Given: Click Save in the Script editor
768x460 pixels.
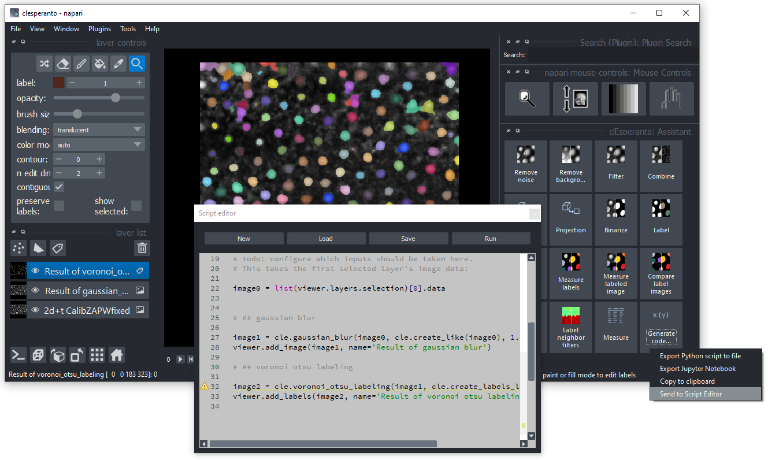Looking at the screenshot, I should pyautogui.click(x=408, y=239).
